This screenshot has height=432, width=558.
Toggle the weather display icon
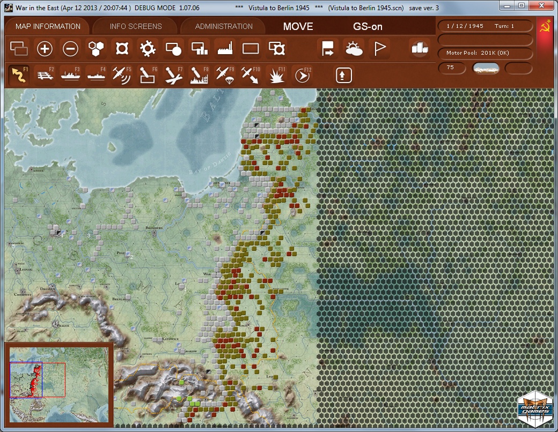354,49
